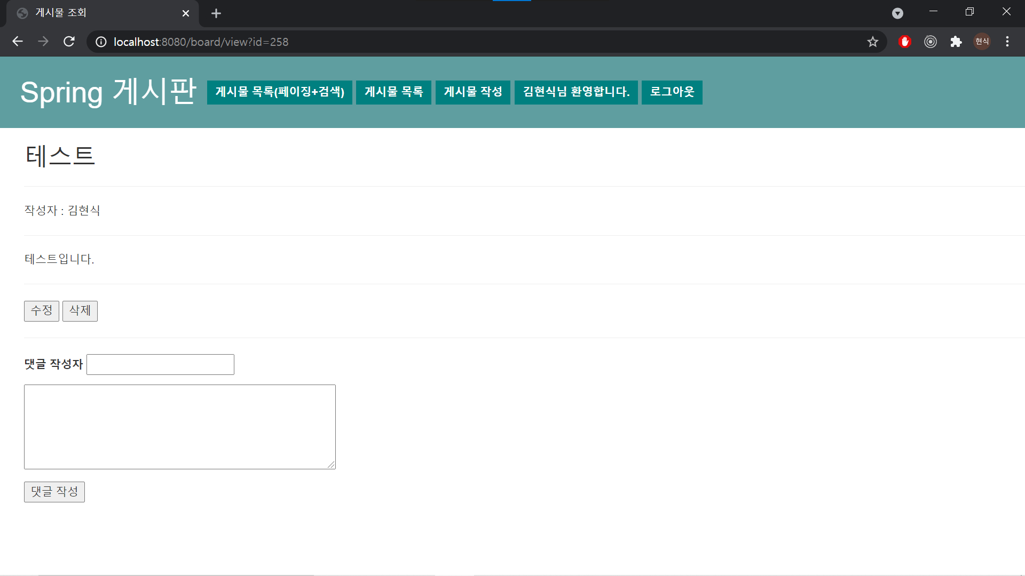Select the 게시물 조회 tab

tap(101, 13)
